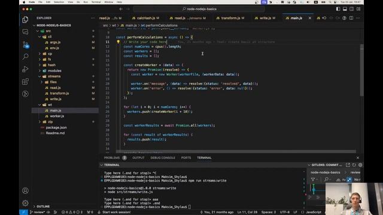Open Explorer views and more actions menu
The width and height of the screenshot is (383, 215).
[x=93, y=18]
